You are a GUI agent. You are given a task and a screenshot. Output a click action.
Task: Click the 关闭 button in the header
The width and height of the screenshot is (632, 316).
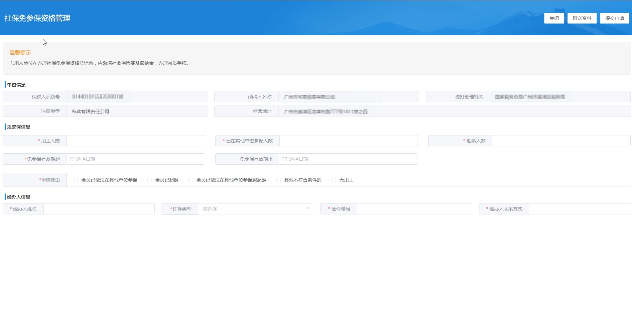[x=554, y=18]
